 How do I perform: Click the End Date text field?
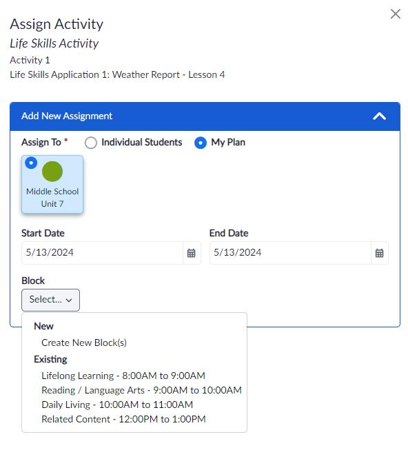click(290, 253)
